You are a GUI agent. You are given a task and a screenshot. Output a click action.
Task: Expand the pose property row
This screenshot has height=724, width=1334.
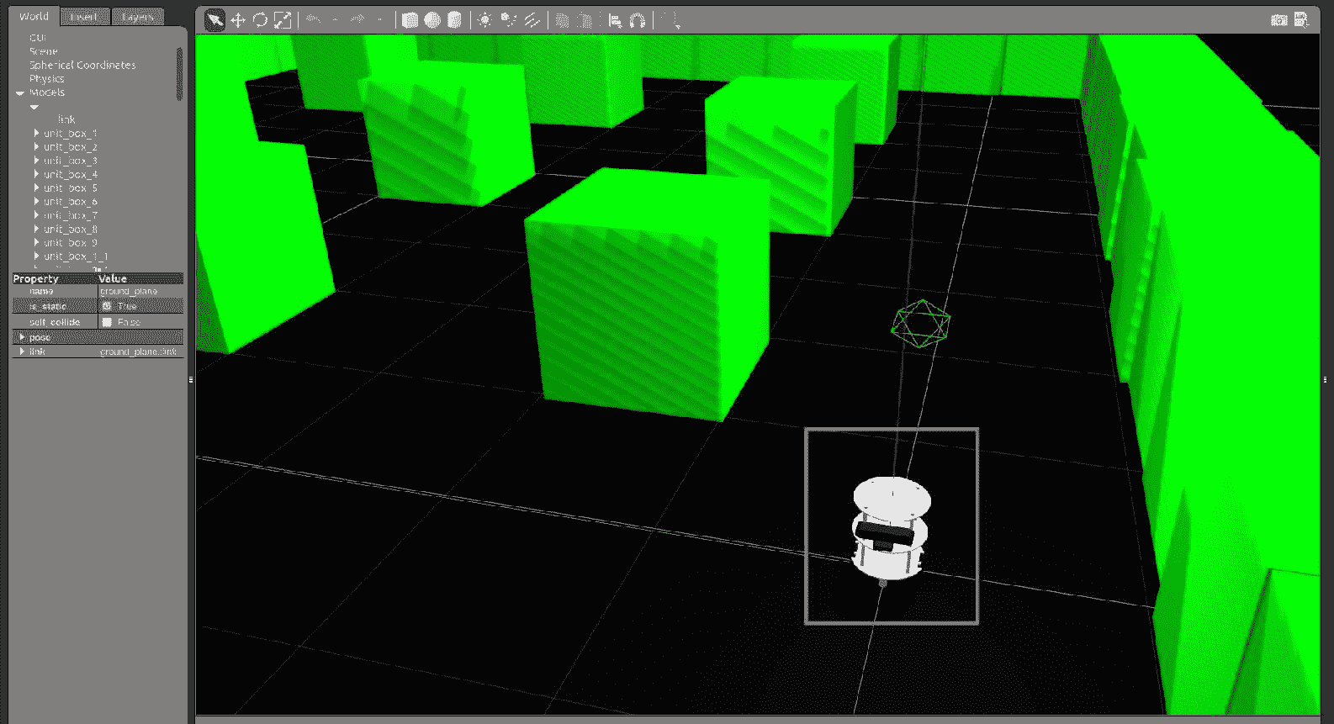pos(22,337)
